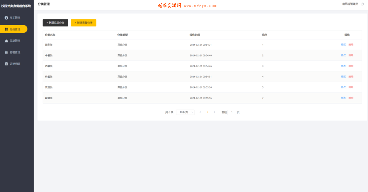Click the go-to page number input
Screen dimensions: 368x192
(232, 112)
